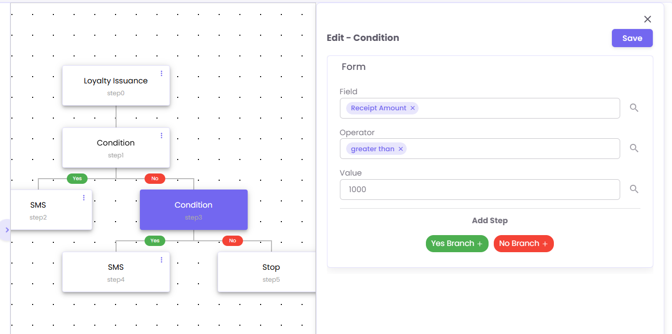Close the Edit Condition panel
Image resolution: width=672 pixels, height=334 pixels.
click(x=647, y=19)
